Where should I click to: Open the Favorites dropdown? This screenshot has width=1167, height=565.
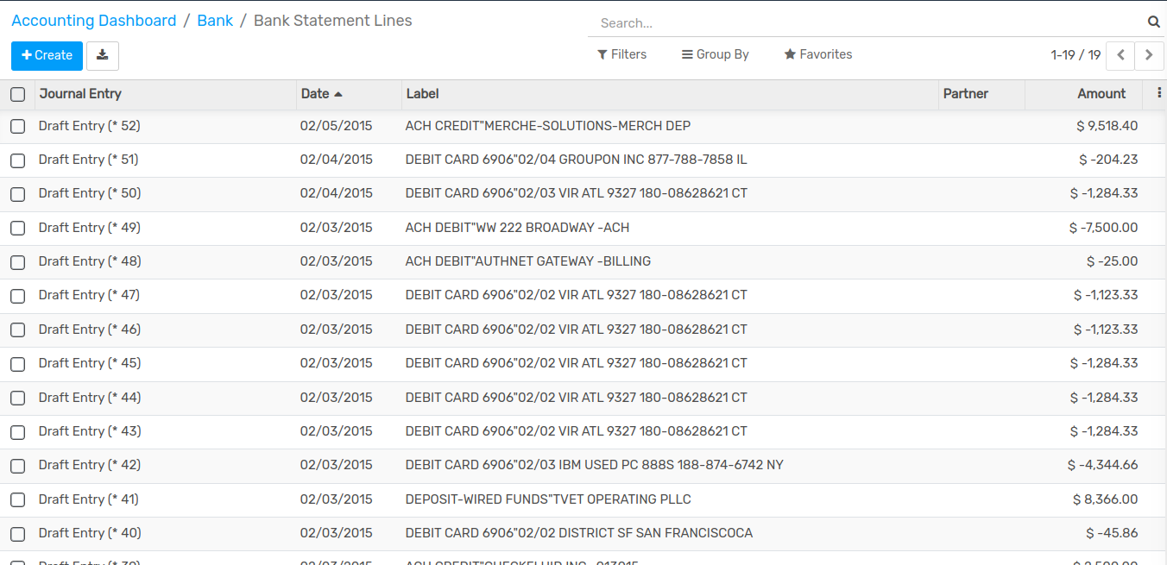tap(817, 54)
